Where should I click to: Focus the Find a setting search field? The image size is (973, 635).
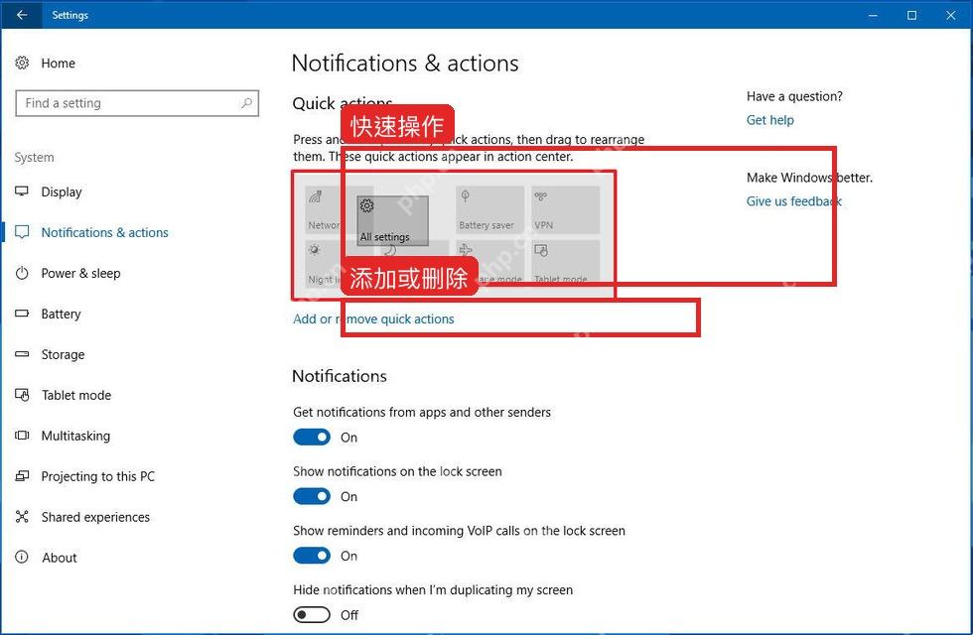[137, 103]
